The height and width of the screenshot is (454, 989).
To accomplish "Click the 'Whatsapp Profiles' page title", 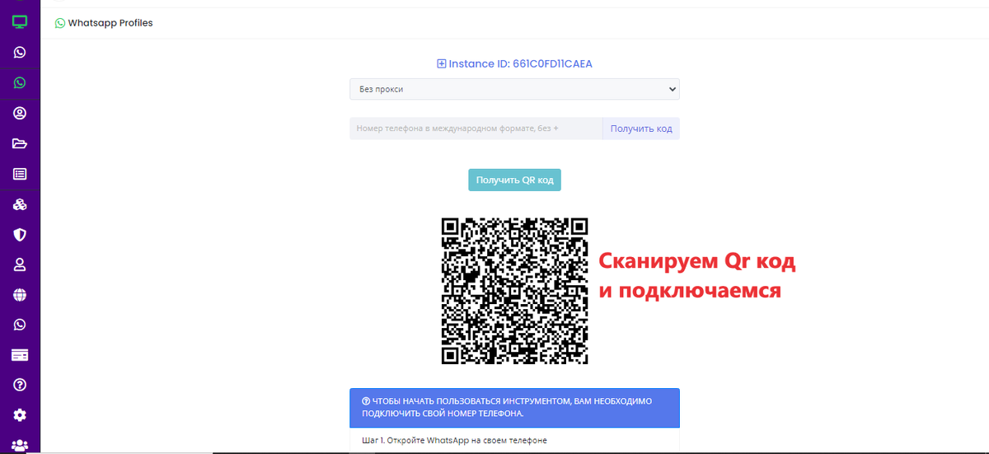I will 110,23.
